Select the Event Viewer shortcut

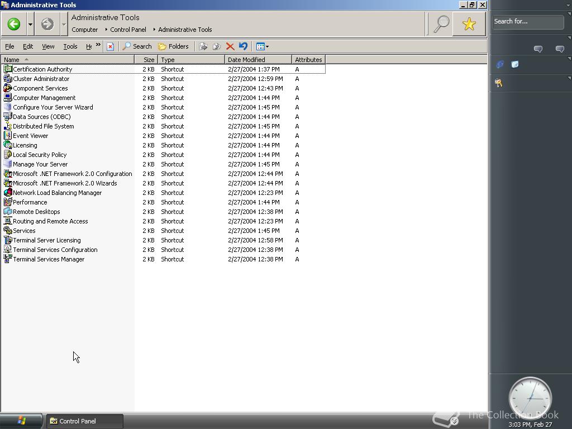coord(30,136)
